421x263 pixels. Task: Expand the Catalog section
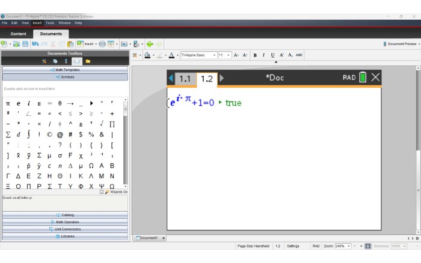(x=65, y=214)
